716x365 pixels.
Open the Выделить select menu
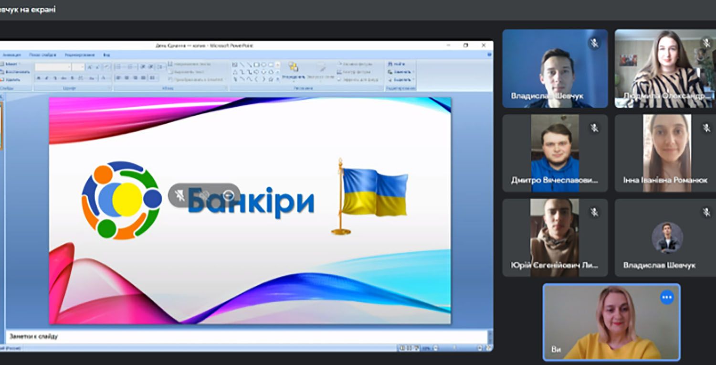[400, 80]
